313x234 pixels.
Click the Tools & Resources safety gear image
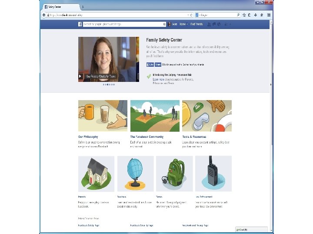[x=207, y=116]
